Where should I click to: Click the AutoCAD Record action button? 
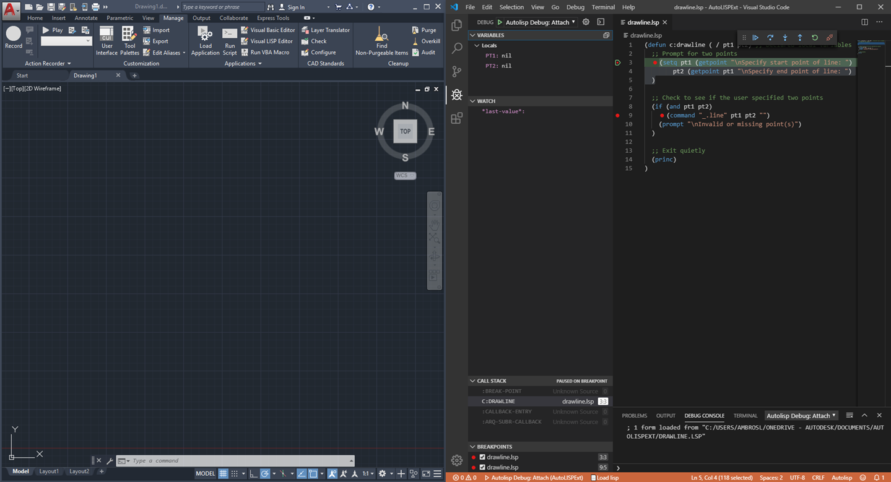click(13, 38)
